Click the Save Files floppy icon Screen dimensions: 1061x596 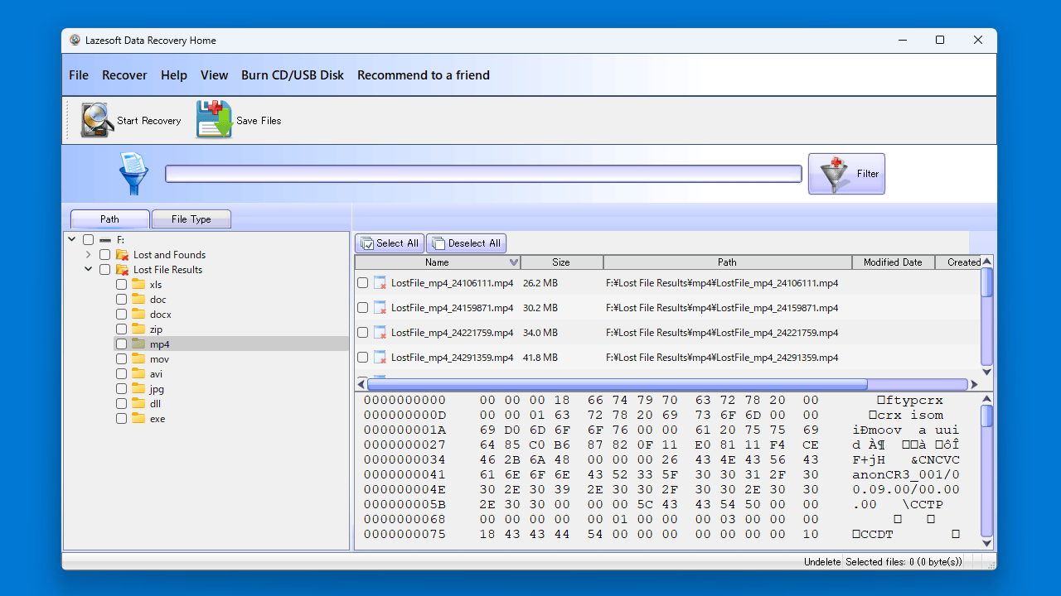214,120
